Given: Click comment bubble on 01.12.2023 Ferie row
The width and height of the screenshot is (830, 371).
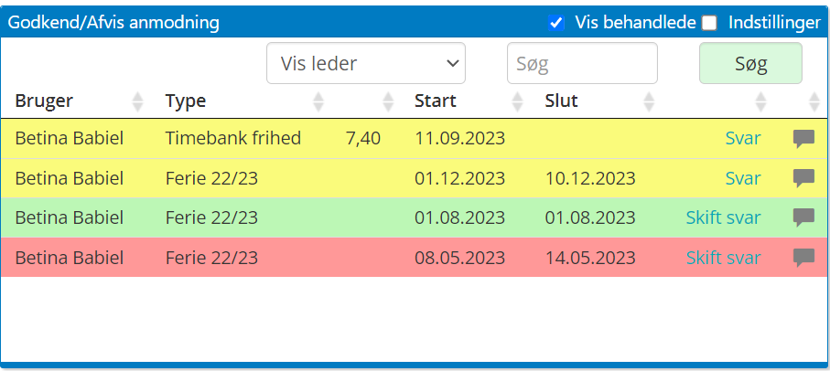Looking at the screenshot, I should [x=803, y=178].
